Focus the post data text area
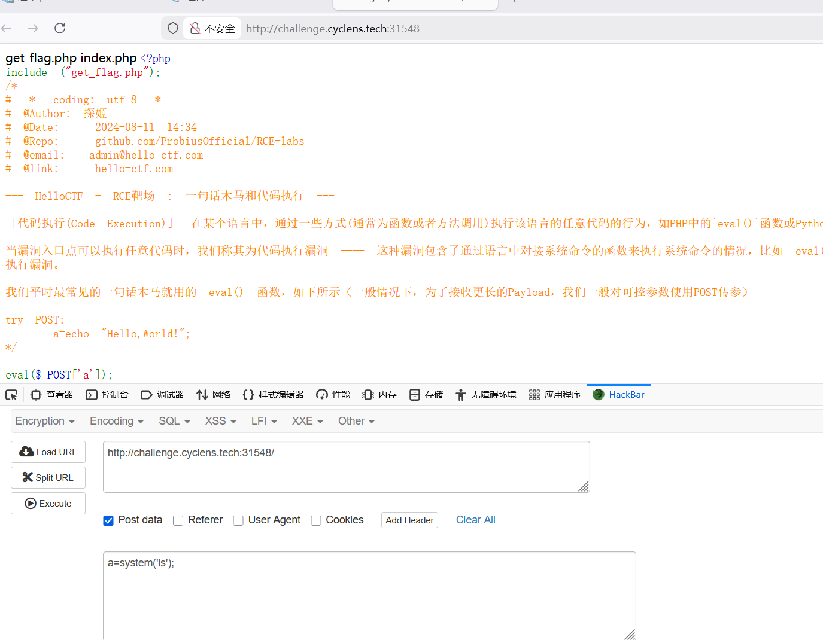Screen dimensions: 823x640 pos(369,596)
